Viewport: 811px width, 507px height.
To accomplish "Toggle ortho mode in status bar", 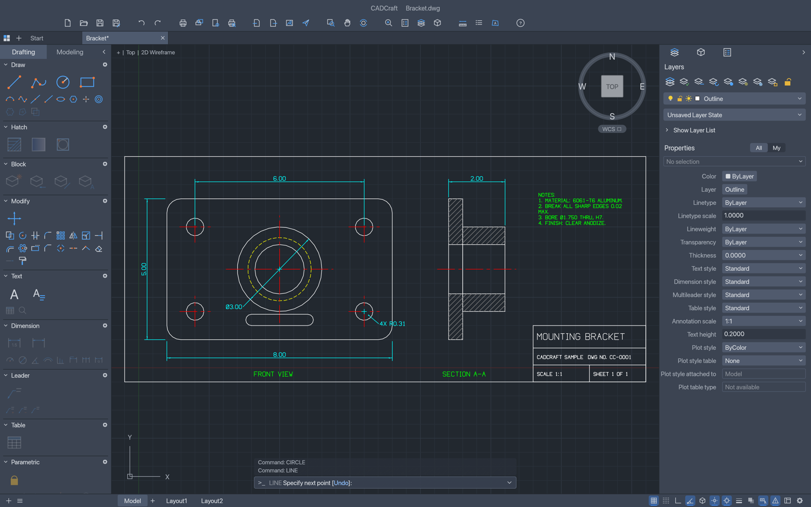I will pyautogui.click(x=678, y=501).
